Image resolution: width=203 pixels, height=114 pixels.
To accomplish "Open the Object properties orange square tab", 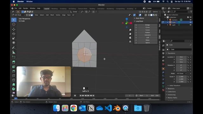I will coord(163,69).
